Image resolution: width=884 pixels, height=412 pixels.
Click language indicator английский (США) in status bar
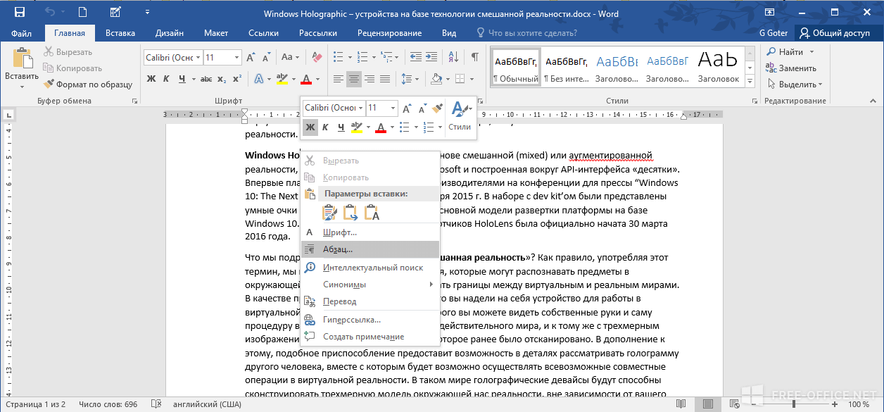click(208, 404)
